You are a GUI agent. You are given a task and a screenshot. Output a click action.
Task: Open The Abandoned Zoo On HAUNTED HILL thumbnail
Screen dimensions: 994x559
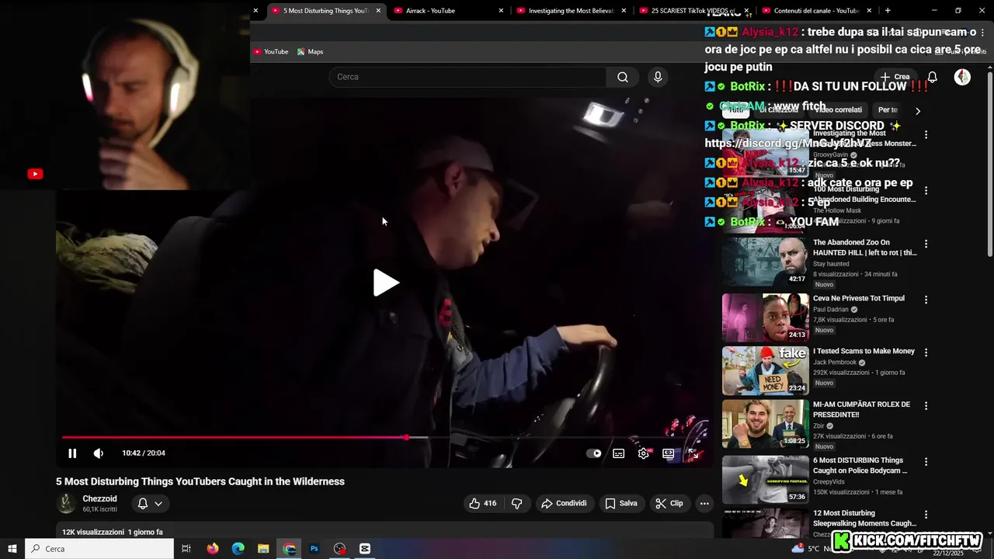765,262
